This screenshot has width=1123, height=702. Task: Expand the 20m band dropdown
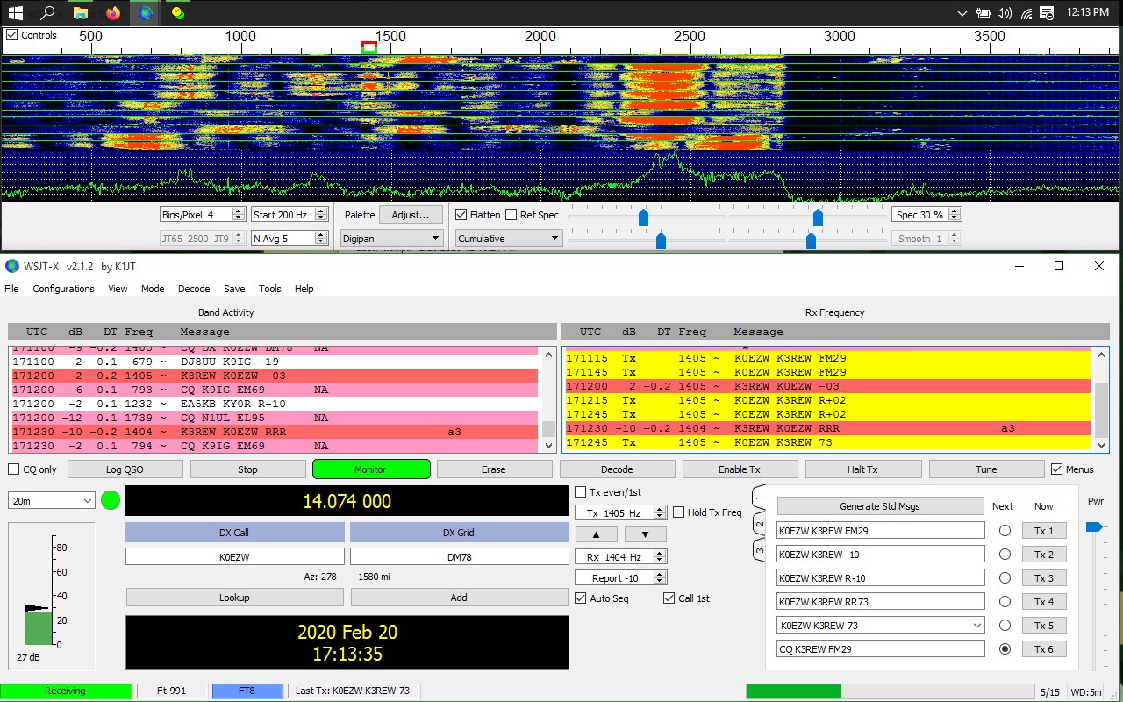tap(52, 500)
